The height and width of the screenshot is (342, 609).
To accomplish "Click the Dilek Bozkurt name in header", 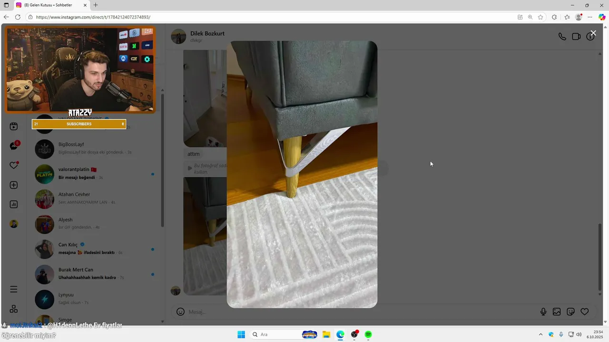I will click(x=207, y=34).
